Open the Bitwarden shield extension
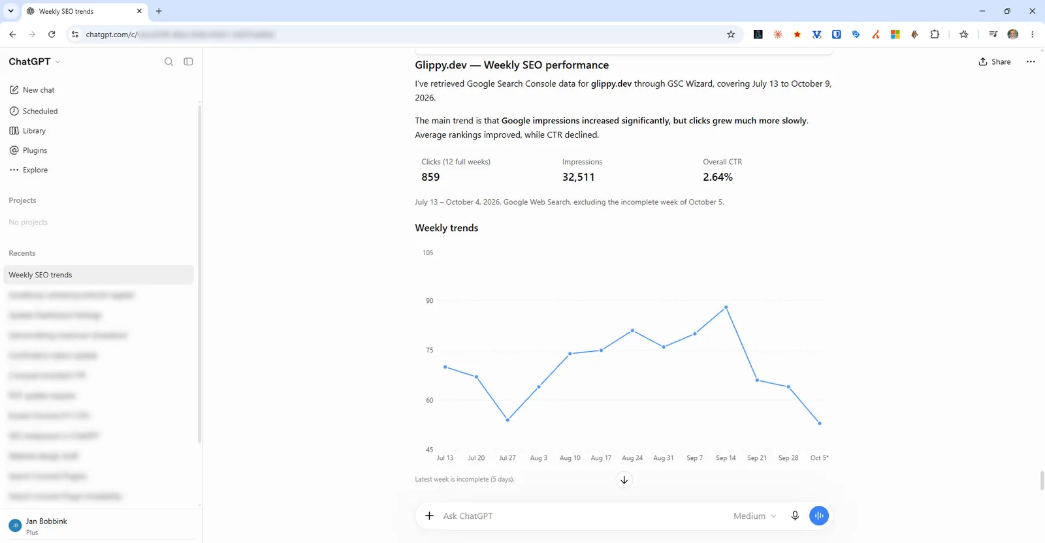1045x543 pixels. pos(837,35)
